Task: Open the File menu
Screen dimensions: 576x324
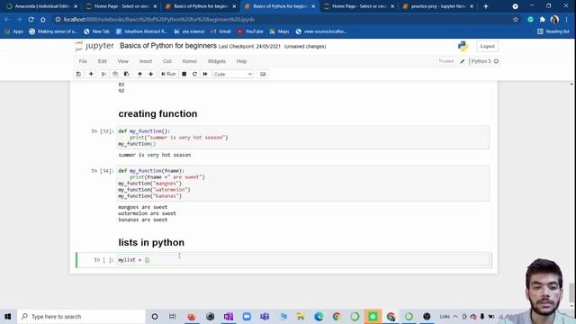Action: pyautogui.click(x=83, y=61)
